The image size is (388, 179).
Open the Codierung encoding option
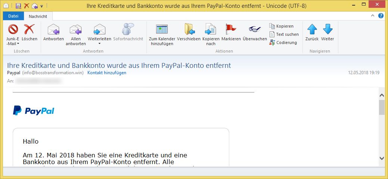click(283, 43)
